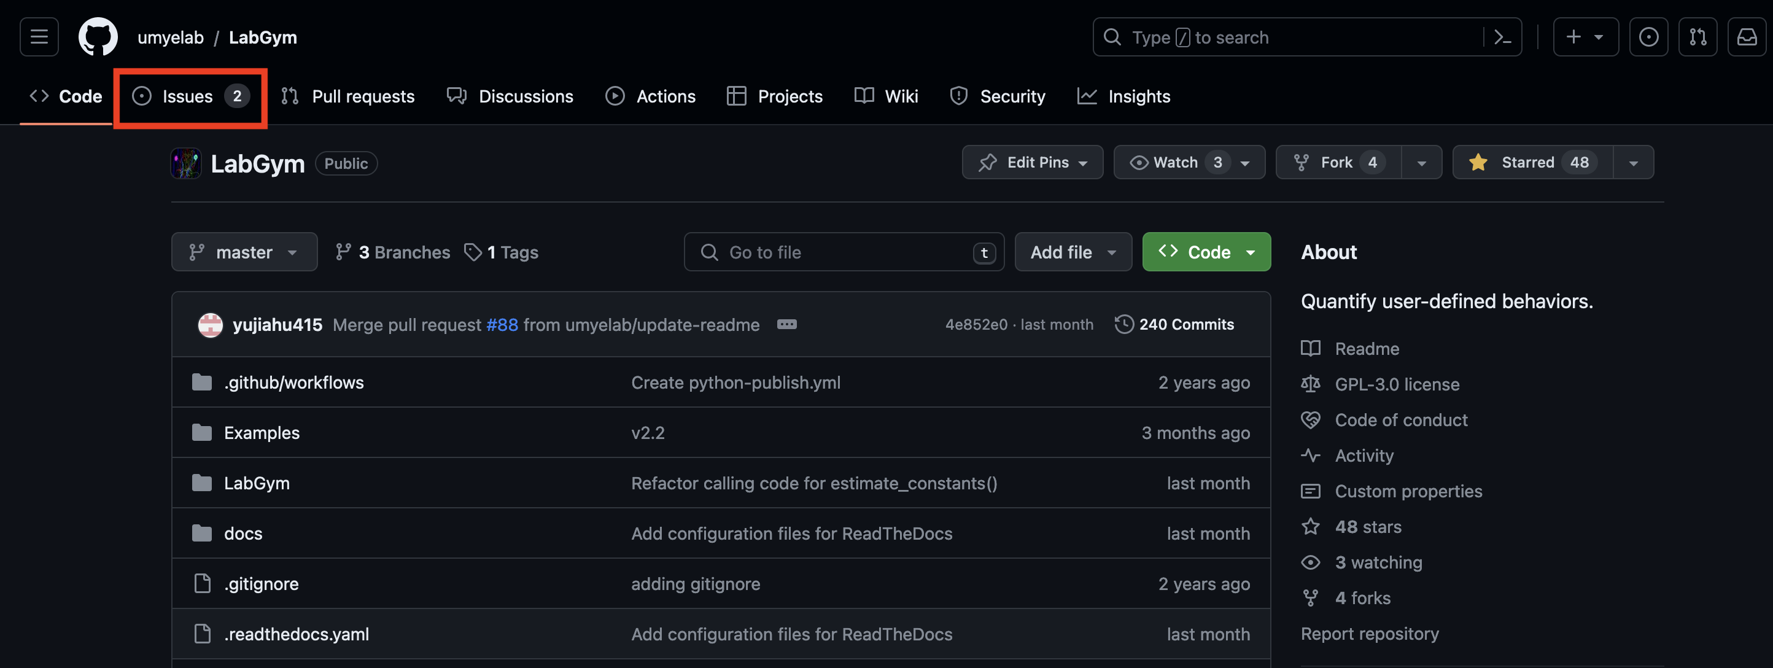Screen dimensions: 1773x668
Task: Open the green Code clone dropdown
Action: [1206, 252]
